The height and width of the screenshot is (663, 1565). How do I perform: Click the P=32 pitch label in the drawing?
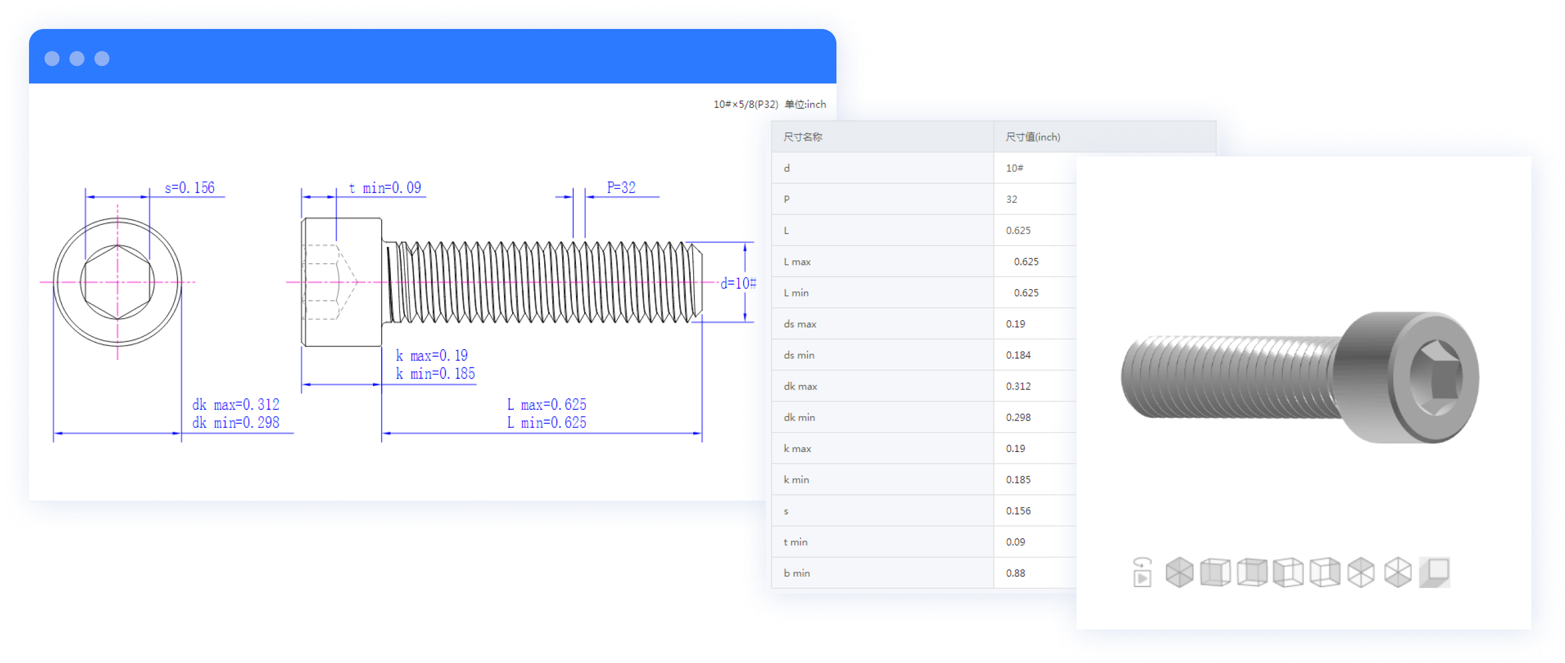coord(621,188)
